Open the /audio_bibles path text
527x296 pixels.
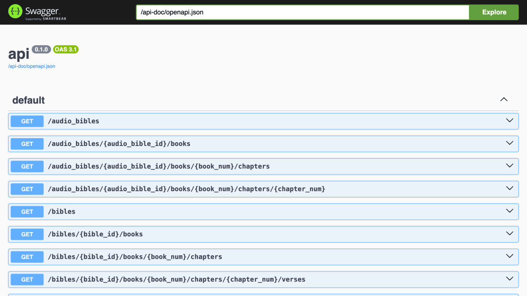(x=73, y=121)
